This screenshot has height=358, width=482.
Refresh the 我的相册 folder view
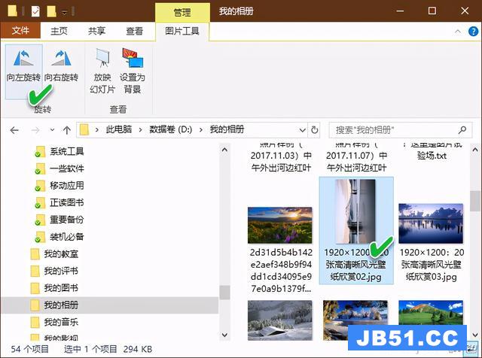316,129
